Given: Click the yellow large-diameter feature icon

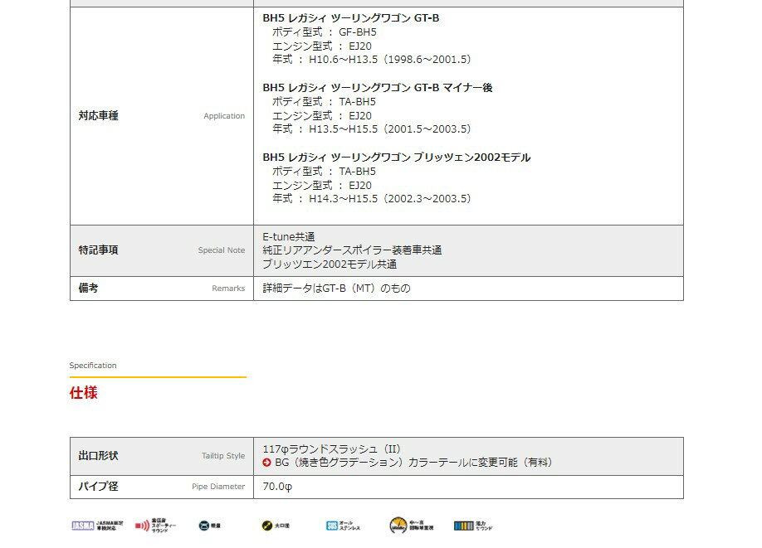Looking at the screenshot, I should (266, 526).
